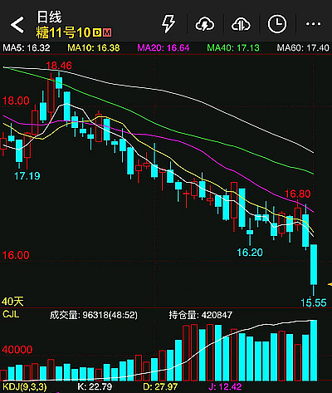
Task: Tap the MA5: 16.32 label
Action: click(x=27, y=48)
